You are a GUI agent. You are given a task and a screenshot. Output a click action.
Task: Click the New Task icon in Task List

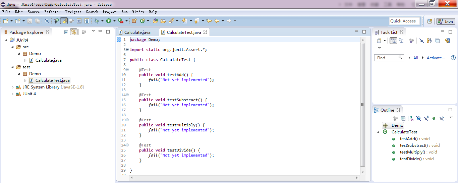click(379, 41)
